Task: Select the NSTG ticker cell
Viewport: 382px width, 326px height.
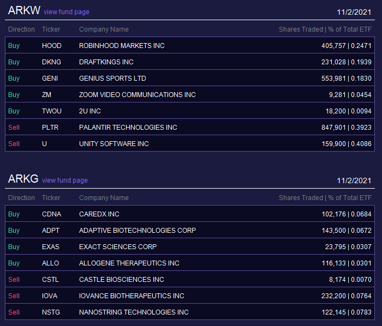Action: coord(51,312)
